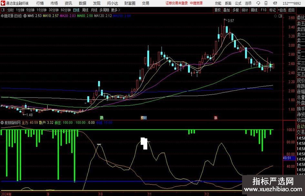Image resolution: width=305 pixels, height=196 pixels.
Task: Click the 中捷资源 stock name in title bar
Action: pyautogui.click(x=196, y=3)
